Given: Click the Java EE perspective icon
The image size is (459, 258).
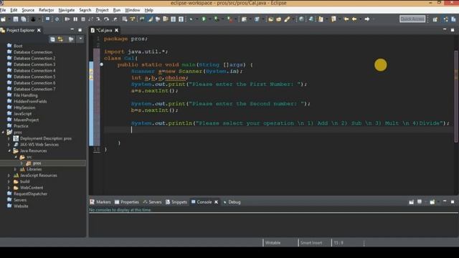Looking at the screenshot, I should [445, 19].
